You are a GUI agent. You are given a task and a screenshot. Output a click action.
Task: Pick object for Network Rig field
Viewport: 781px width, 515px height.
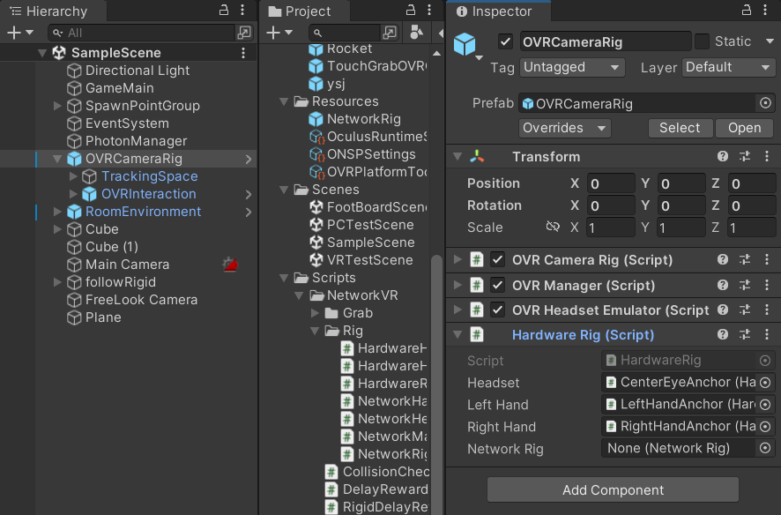point(765,448)
